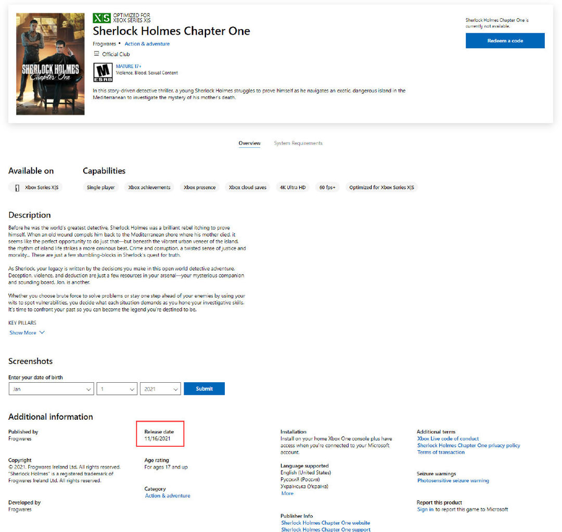Screen dimensions: 562x532
Task: Open the birth month dropdown showing Jan
Action: pyautogui.click(x=51, y=388)
